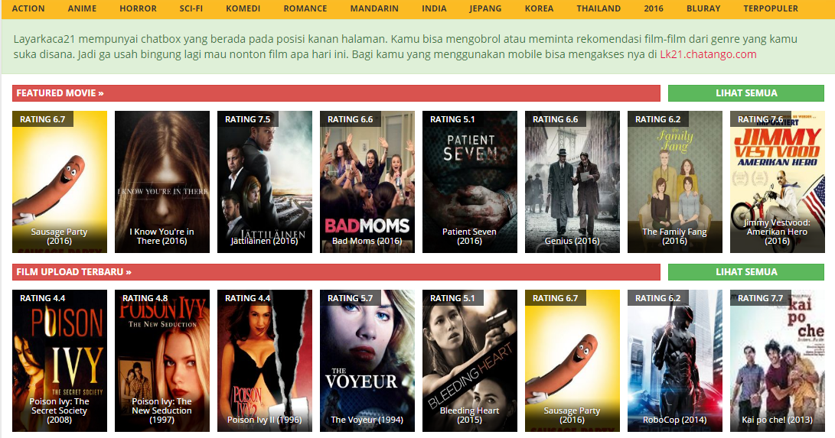
Task: Click the 'Genius (2016)' title caption
Action: click(x=572, y=241)
